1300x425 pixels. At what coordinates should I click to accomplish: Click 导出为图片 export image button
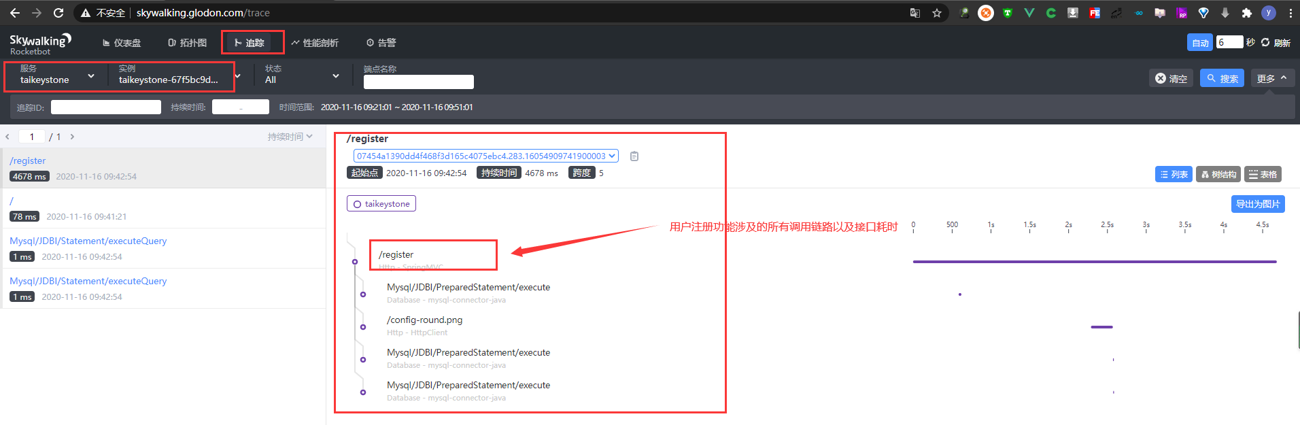point(1257,204)
